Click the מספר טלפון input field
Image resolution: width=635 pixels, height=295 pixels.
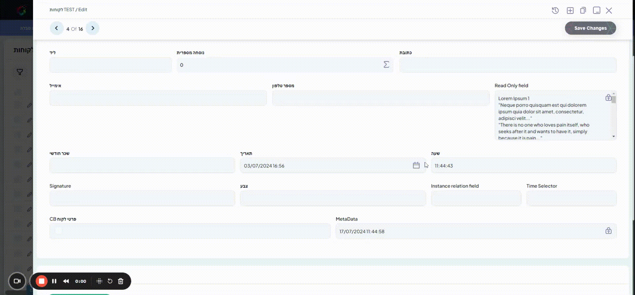tap(381, 98)
